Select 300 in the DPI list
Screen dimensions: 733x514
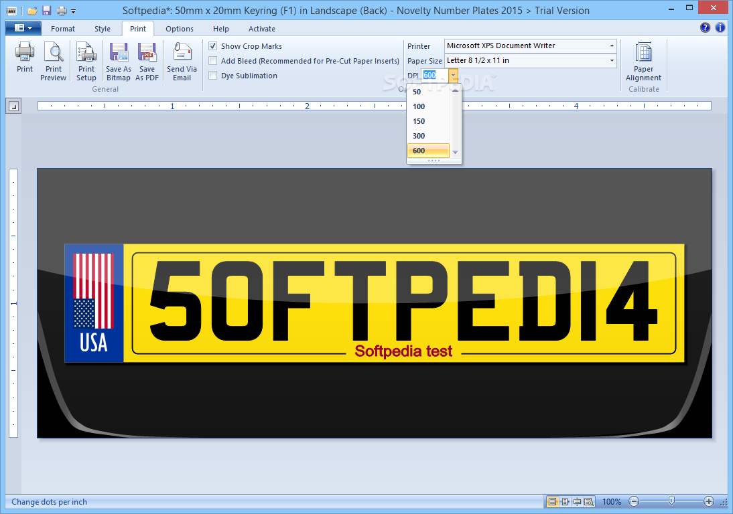[x=429, y=136]
